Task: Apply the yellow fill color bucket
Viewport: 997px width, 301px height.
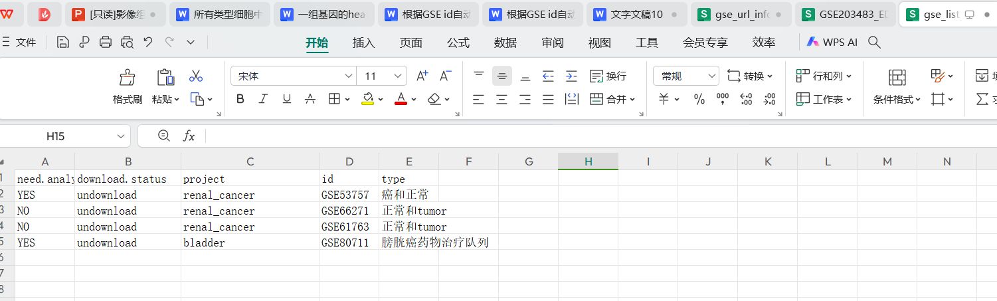Action: [x=368, y=99]
